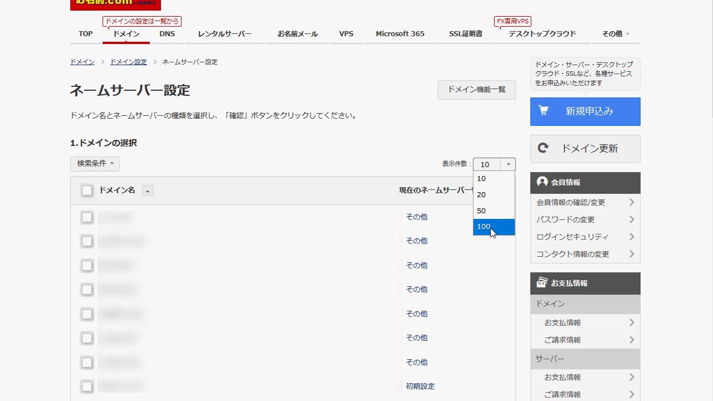713x401 pixels.
Task: Open the その他 navigation menu
Action: click(616, 34)
